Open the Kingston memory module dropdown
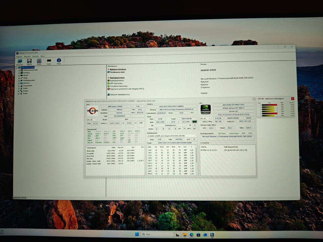 [172, 136]
